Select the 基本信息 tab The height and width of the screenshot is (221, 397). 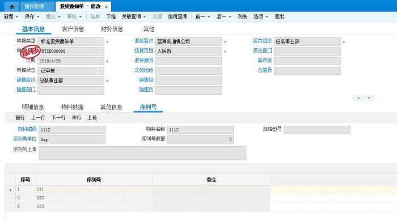33,29
